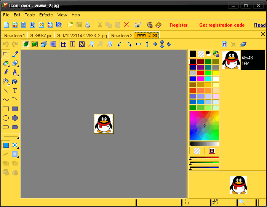
Task: Choose the Text tool
Action: coord(15,91)
